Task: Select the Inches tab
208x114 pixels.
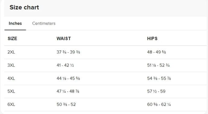Action: point(15,23)
